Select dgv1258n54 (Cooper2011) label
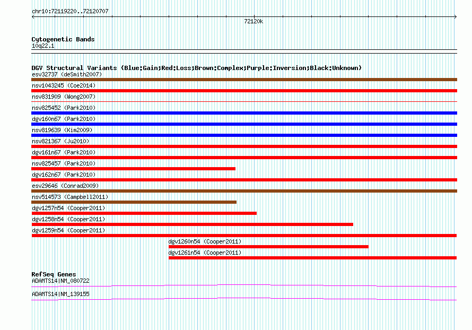The image size is (472, 330). (68, 219)
